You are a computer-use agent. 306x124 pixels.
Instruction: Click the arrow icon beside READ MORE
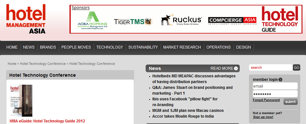236,68
